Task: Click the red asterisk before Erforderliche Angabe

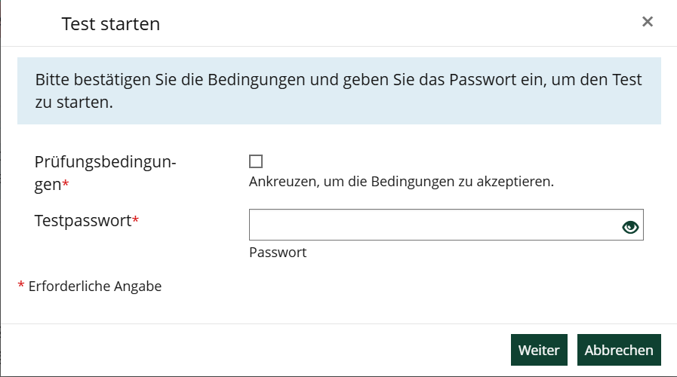Action: pyautogui.click(x=21, y=286)
